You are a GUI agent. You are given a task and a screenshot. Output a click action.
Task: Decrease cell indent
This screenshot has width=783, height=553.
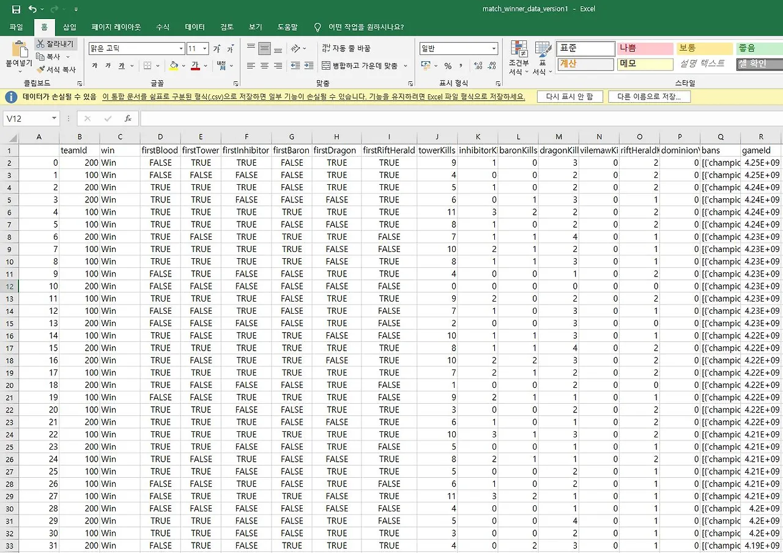point(295,65)
